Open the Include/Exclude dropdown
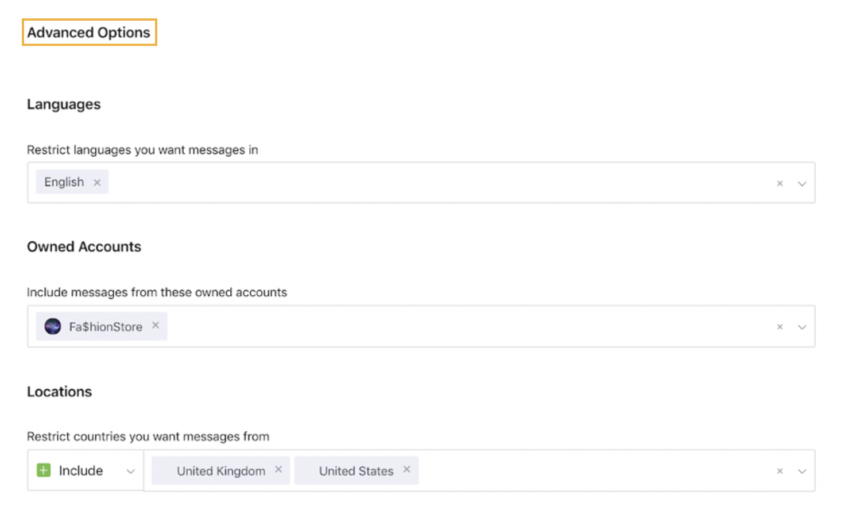The width and height of the screenshot is (860, 510). point(86,470)
